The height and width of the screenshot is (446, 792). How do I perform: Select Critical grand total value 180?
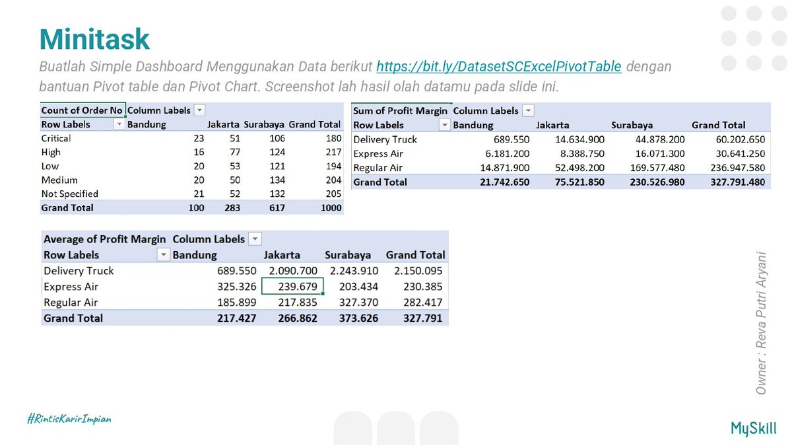pos(334,138)
